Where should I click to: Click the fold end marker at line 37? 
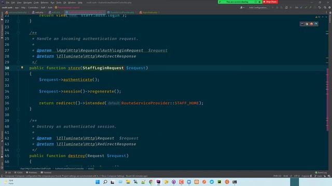pyautogui.click(x=19, y=109)
